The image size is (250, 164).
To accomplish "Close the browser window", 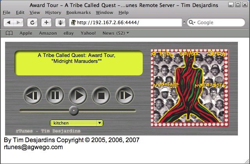I will pos(245,5).
